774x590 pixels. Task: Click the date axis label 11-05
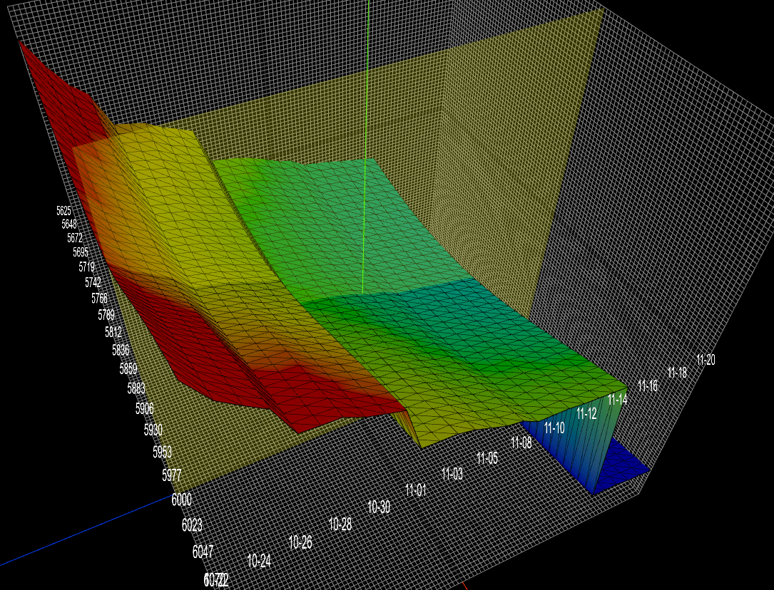click(487, 458)
